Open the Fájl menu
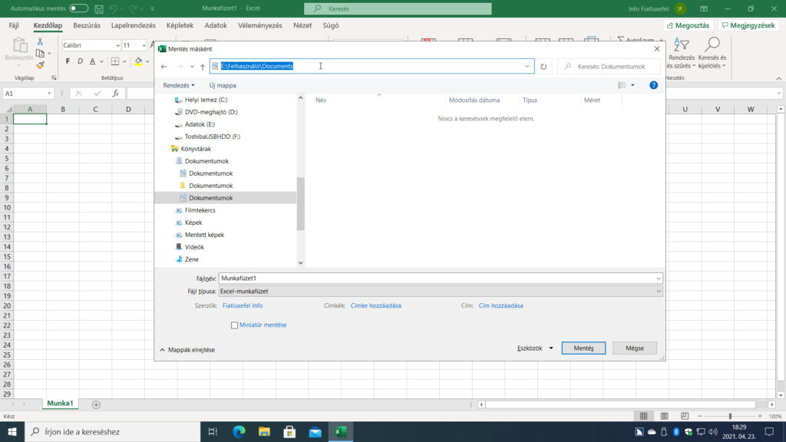 (x=14, y=25)
